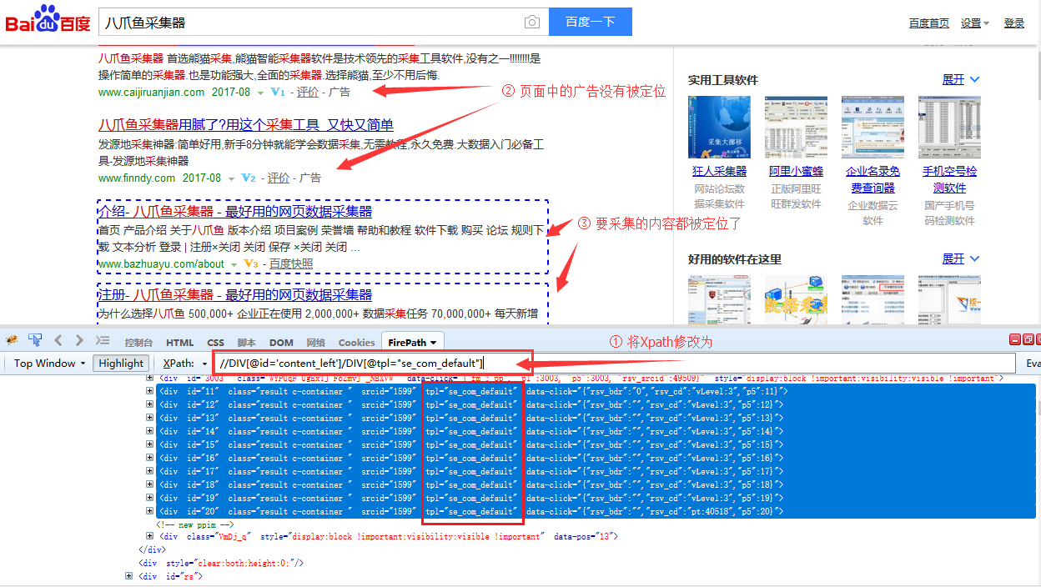Open result '介绍- 八爪鱼采集器 - 最好用的网页数据采集器'
The width and height of the screenshot is (1041, 587).
click(x=235, y=212)
